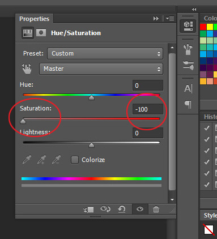Click the Lightness slider handle
The height and width of the screenshot is (239, 217).
tap(92, 145)
